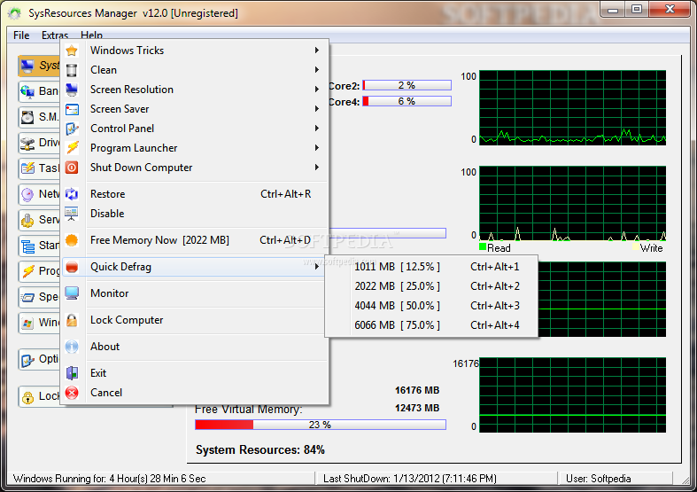Click the Screen Resolution monitor icon
The width and height of the screenshot is (697, 492).
(x=72, y=90)
